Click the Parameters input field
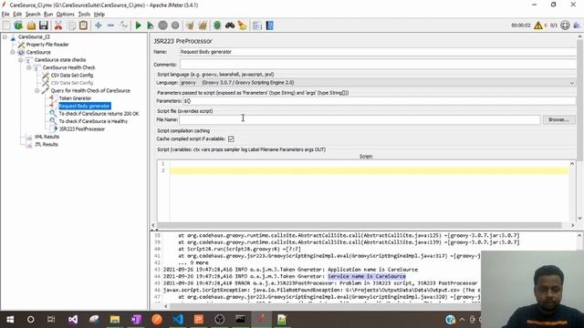This screenshot has height=328, width=584. (380, 101)
